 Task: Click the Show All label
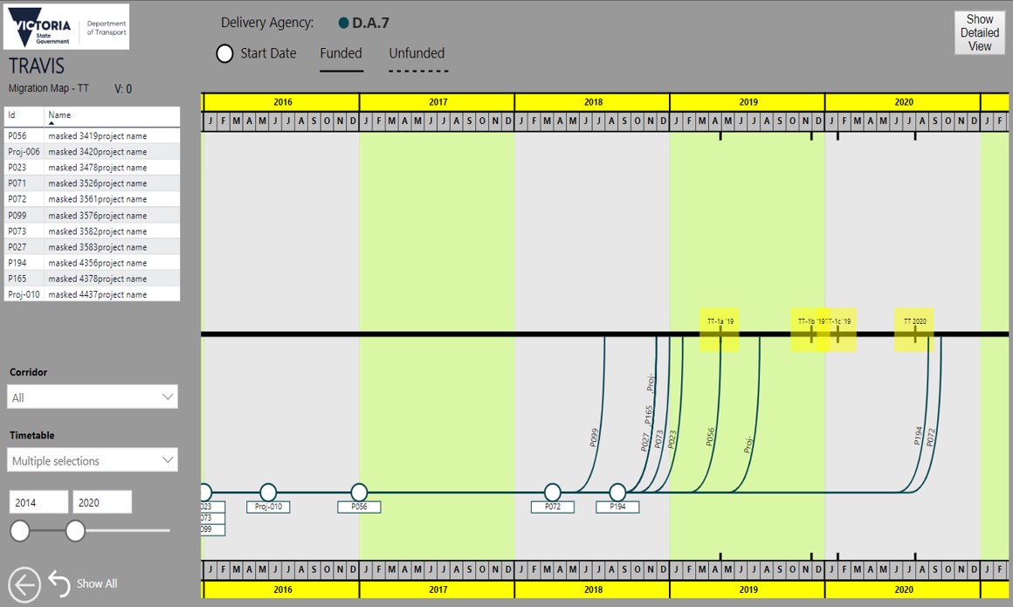click(x=97, y=583)
